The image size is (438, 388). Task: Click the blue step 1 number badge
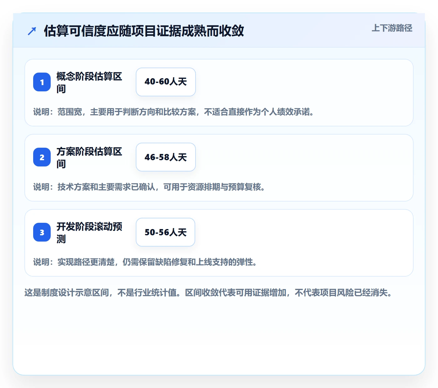click(42, 82)
